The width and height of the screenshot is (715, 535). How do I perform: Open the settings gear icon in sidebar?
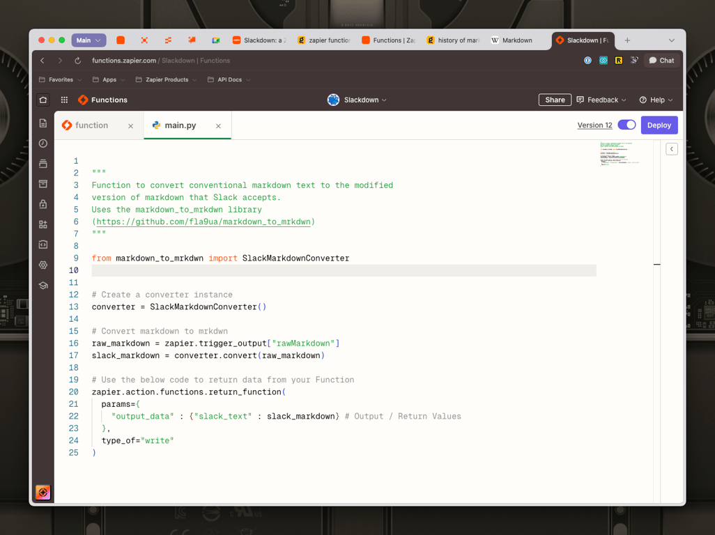43,265
